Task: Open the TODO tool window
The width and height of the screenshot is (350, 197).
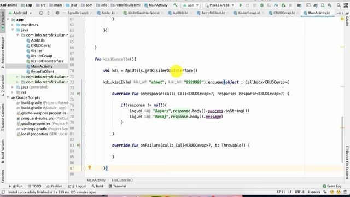Action: [35, 186]
